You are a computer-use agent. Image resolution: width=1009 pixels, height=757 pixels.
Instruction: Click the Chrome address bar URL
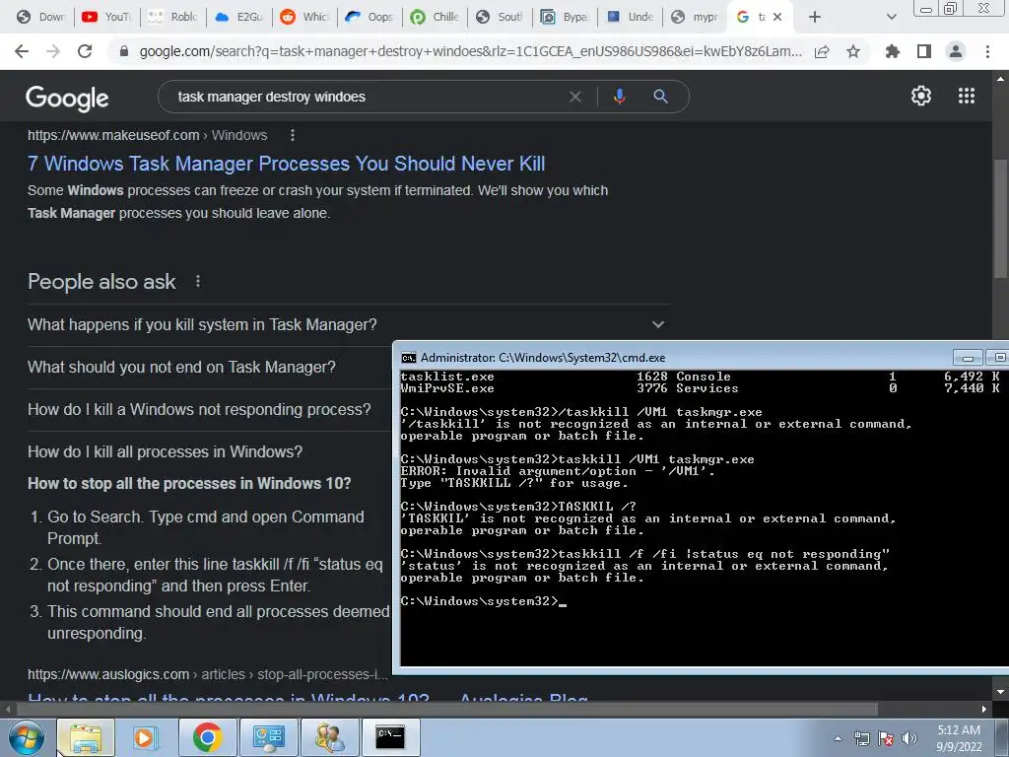click(x=470, y=51)
